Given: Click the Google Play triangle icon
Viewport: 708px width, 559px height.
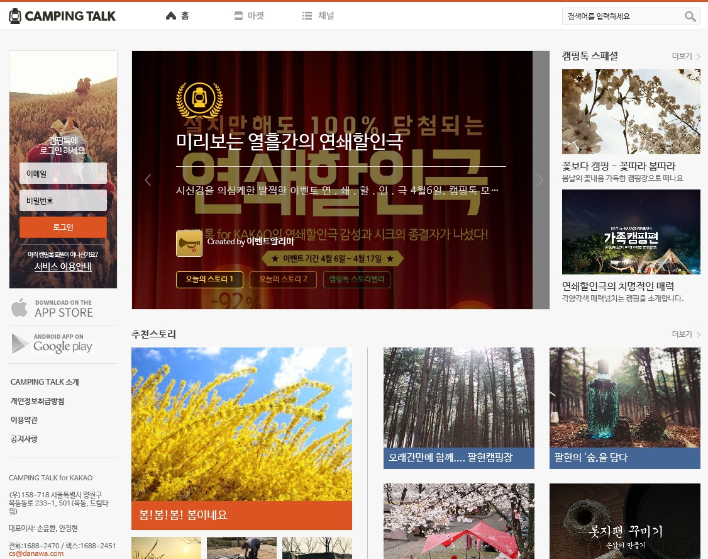Looking at the screenshot, I should tap(19, 344).
